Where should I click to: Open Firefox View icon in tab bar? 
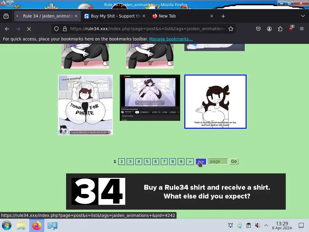(6, 16)
